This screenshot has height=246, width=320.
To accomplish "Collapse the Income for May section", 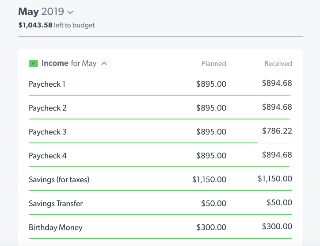I will (104, 64).
